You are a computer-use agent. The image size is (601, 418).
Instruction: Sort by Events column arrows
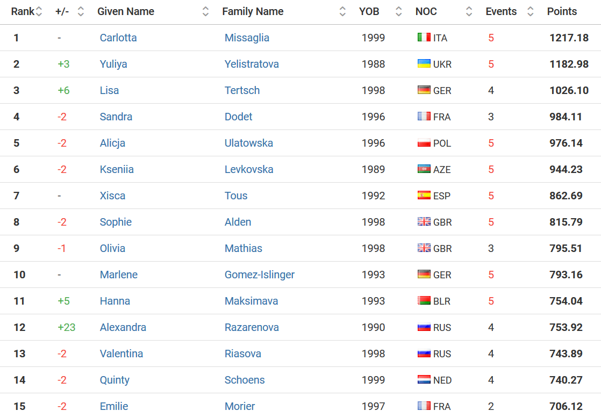[x=531, y=11]
